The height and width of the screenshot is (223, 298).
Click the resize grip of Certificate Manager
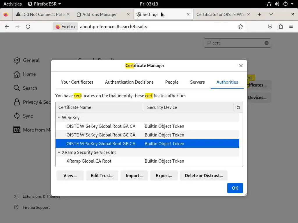pyautogui.click(x=245, y=194)
